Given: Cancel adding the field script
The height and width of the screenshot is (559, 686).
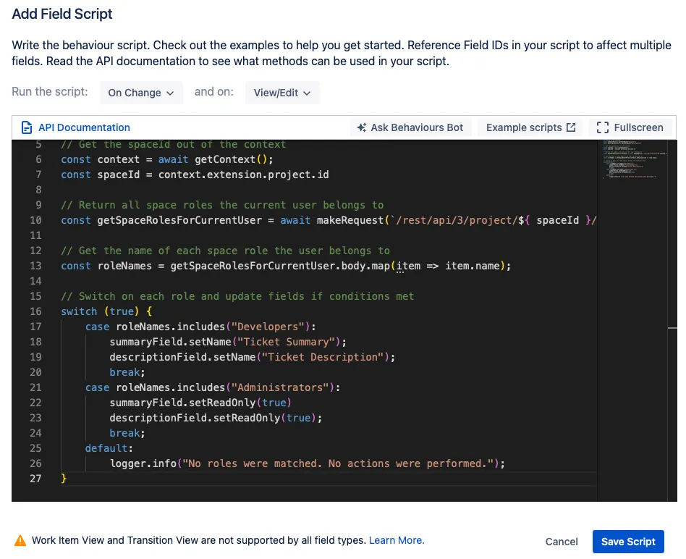Looking at the screenshot, I should 562,542.
